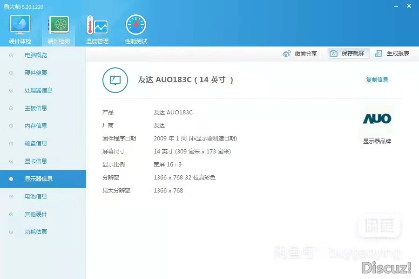The image size is (419, 279).
Task: Click the 显示器品牌 label under the logo
Action: point(377,141)
